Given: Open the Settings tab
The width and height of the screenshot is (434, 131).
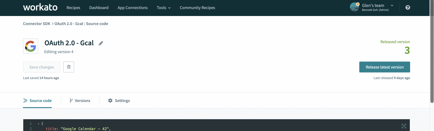Looking at the screenshot, I should (119, 101).
